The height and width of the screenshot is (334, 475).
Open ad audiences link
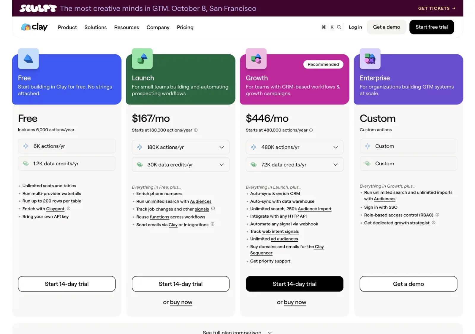[284, 239]
